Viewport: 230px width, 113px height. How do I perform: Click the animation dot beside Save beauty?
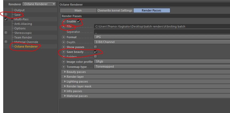[64, 52]
